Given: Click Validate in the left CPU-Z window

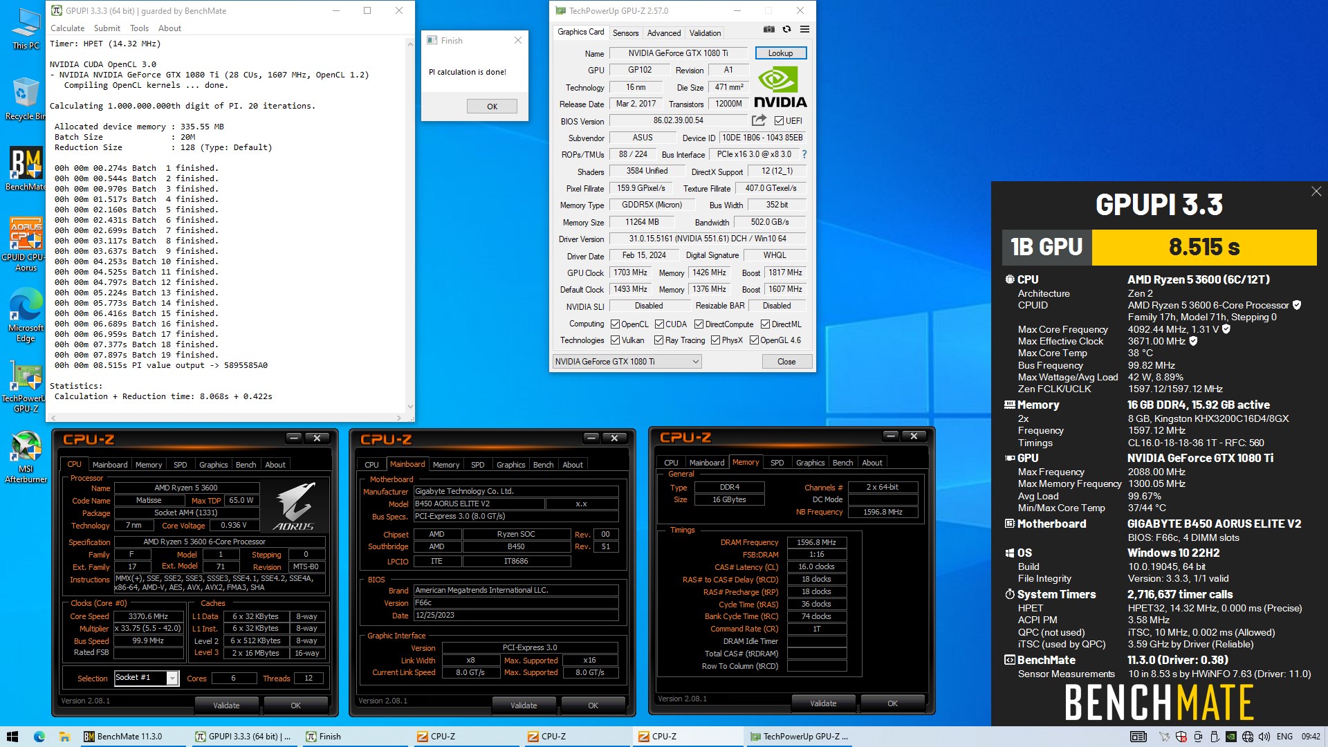Looking at the screenshot, I should [226, 705].
